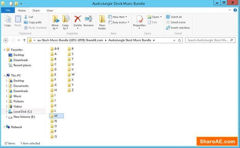Click the Back navigation arrow
The width and height of the screenshot is (240, 148).
click(6, 40)
